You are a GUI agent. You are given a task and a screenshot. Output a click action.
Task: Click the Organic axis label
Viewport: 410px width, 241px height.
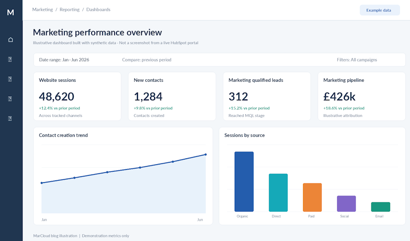[242, 216]
